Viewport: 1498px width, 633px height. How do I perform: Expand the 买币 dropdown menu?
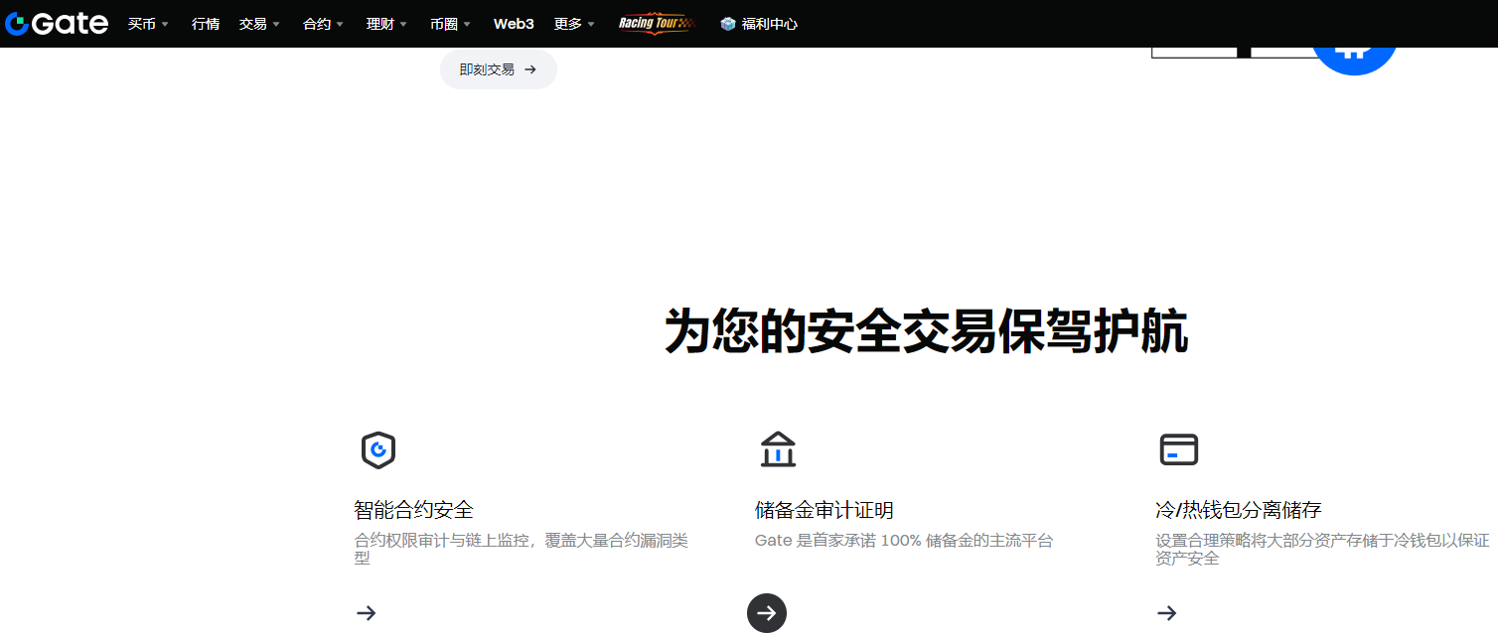click(148, 24)
